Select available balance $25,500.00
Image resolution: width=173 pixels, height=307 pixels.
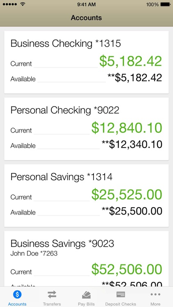pos(132,211)
